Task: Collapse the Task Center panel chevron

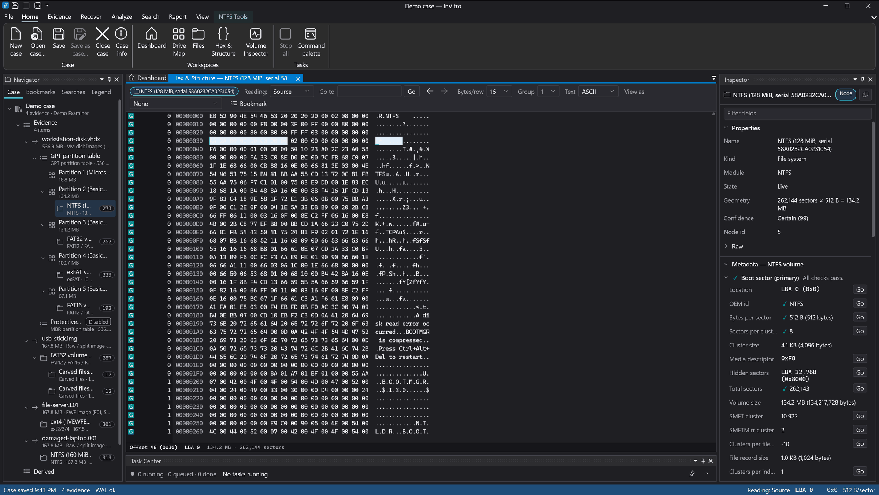Action: (706, 473)
